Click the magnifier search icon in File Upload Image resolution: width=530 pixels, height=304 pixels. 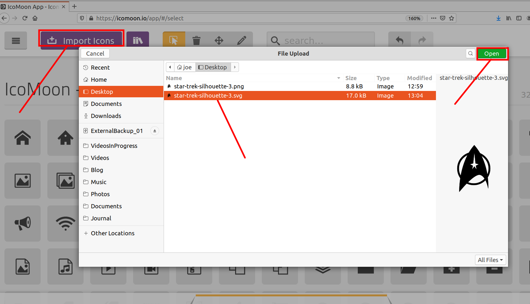click(471, 53)
